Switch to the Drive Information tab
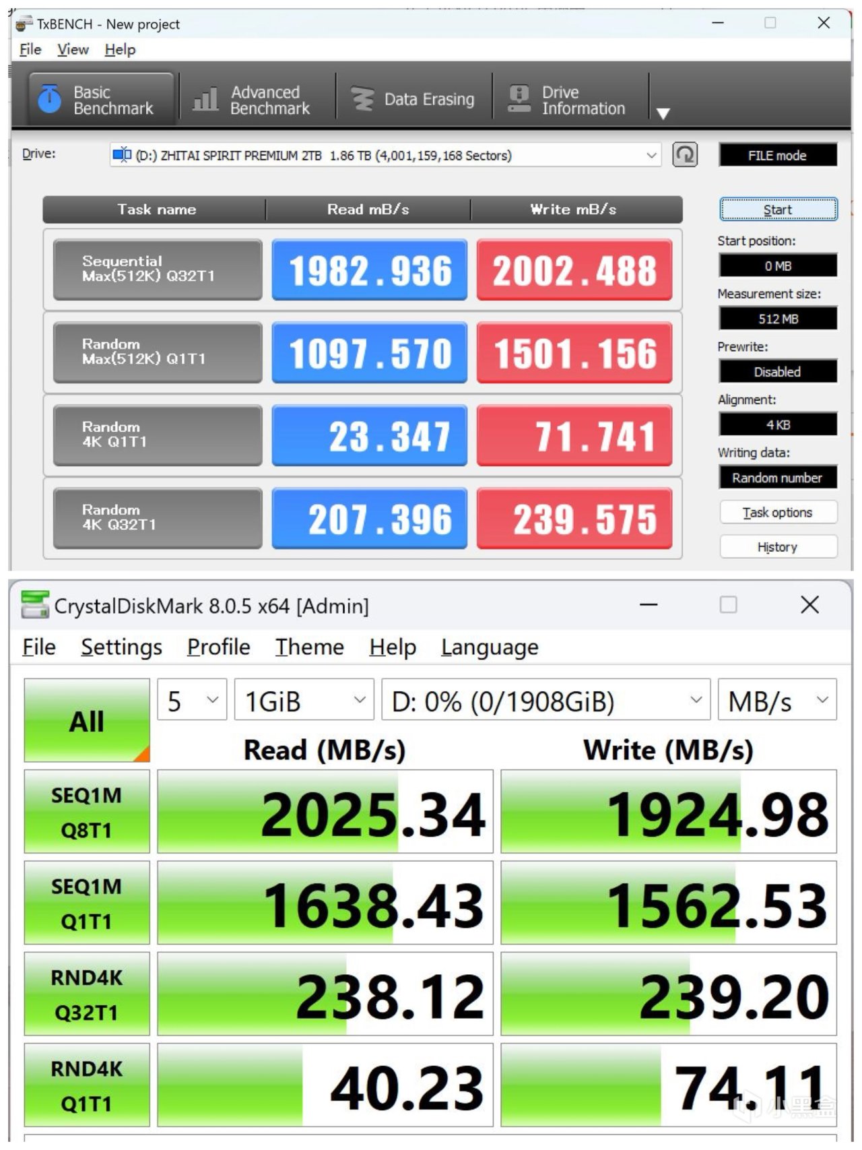Image resolution: width=862 pixels, height=1150 pixels. click(x=570, y=100)
